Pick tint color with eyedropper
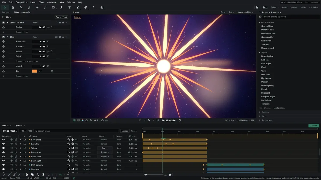321x180 pixels. (40, 71)
